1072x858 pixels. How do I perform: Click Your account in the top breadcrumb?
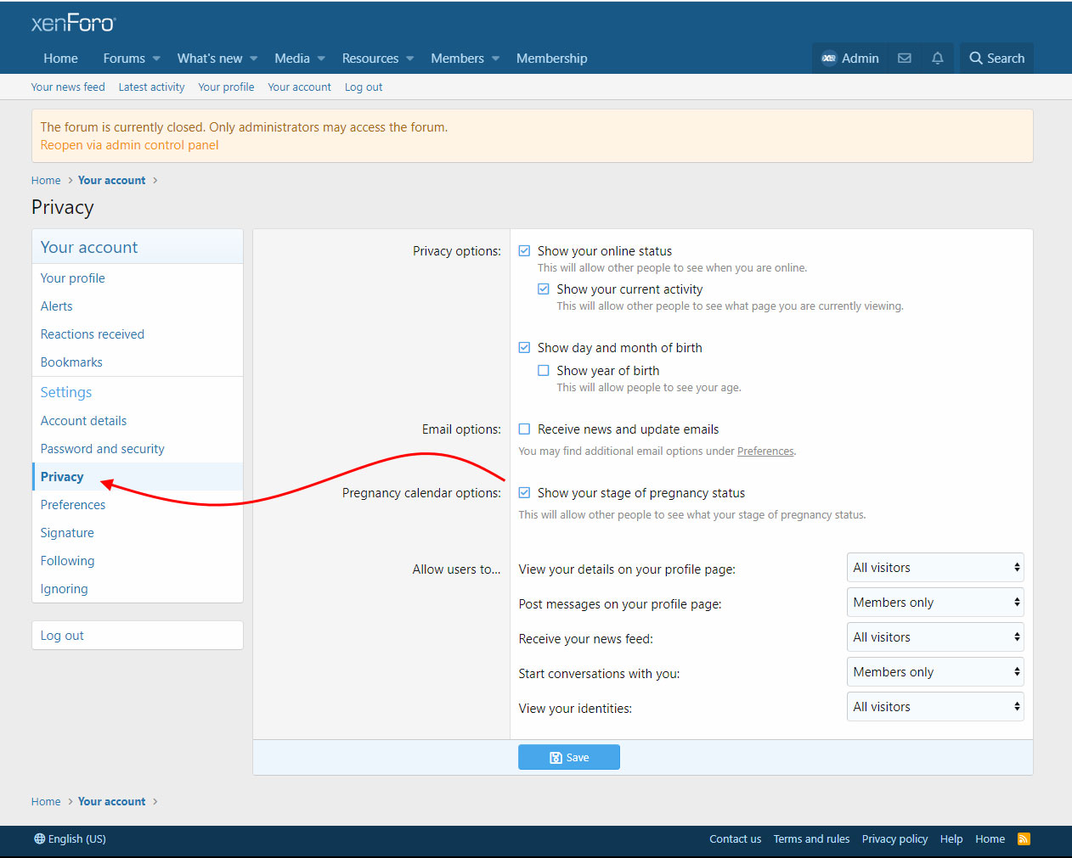click(111, 181)
